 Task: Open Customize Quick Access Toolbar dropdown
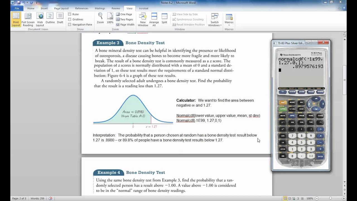tap(37, 3)
